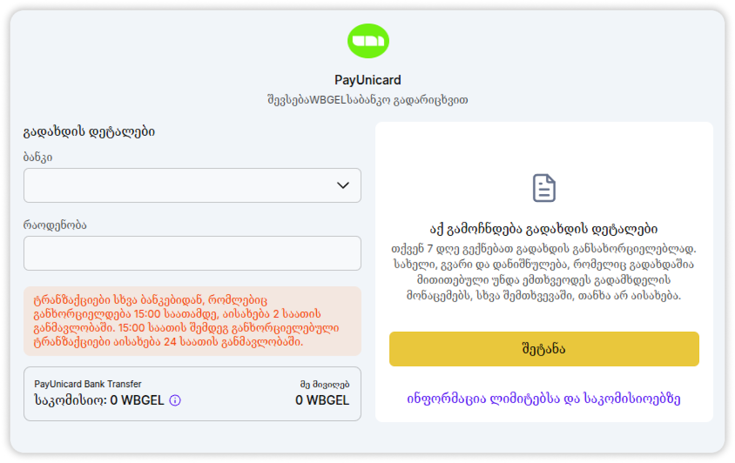Click the PayUnicard title text

click(367, 80)
